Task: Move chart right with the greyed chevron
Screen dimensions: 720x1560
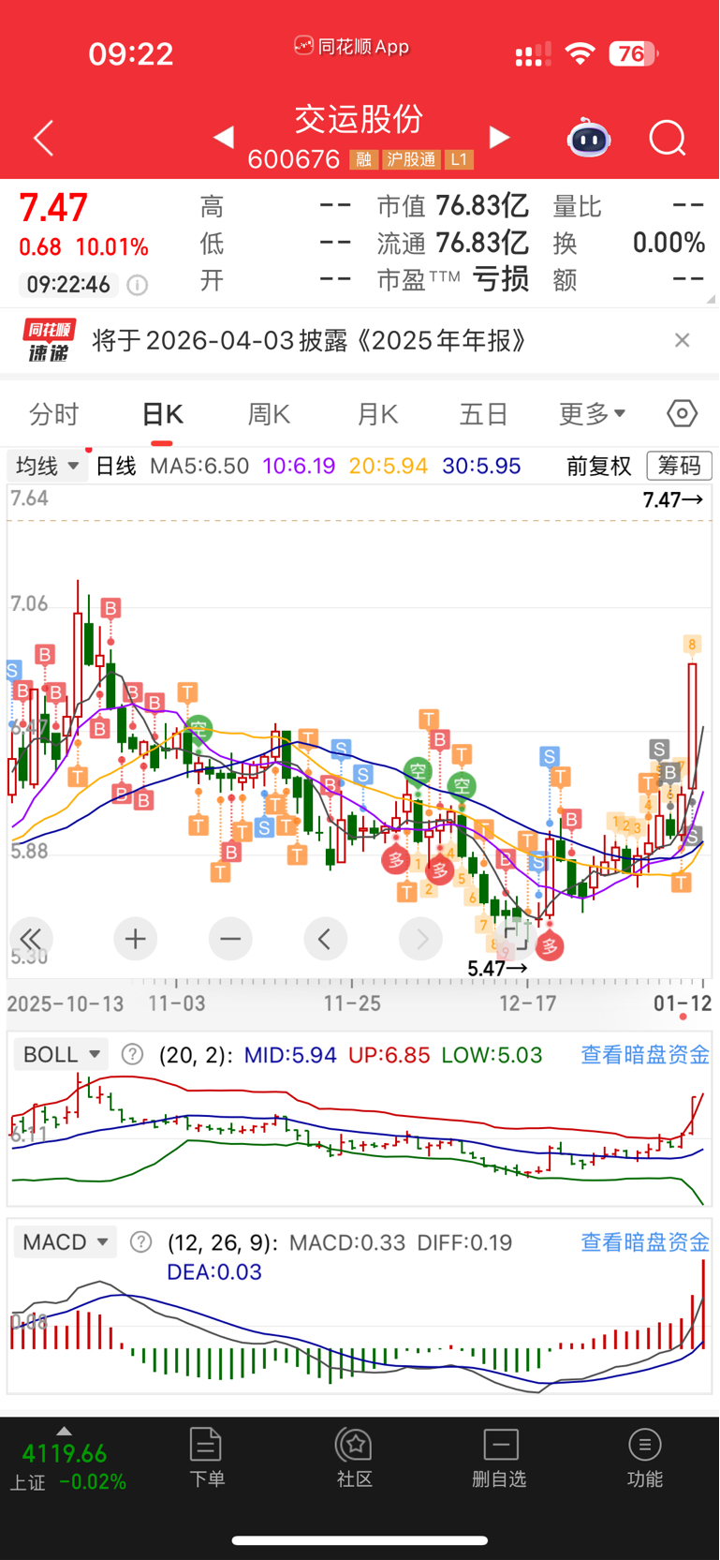Action: (x=421, y=939)
